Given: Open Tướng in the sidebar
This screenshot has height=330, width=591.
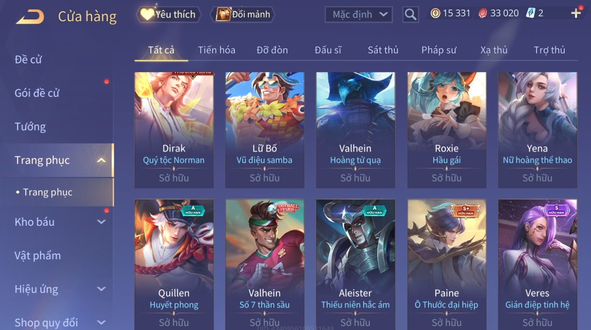Looking at the screenshot, I should pos(30,127).
